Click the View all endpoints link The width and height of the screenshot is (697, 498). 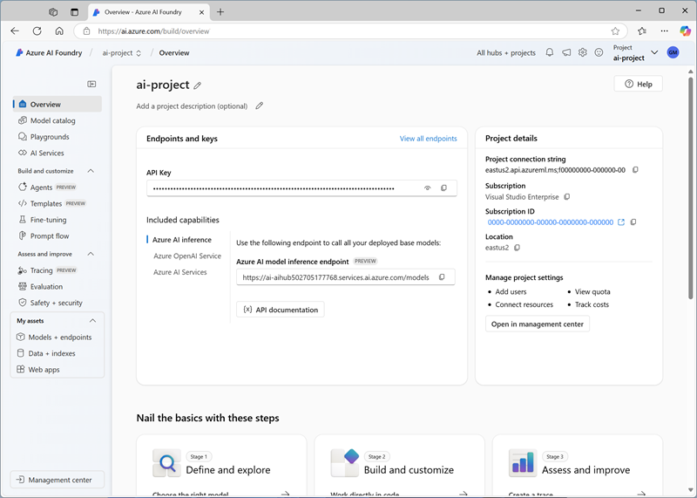(x=428, y=139)
